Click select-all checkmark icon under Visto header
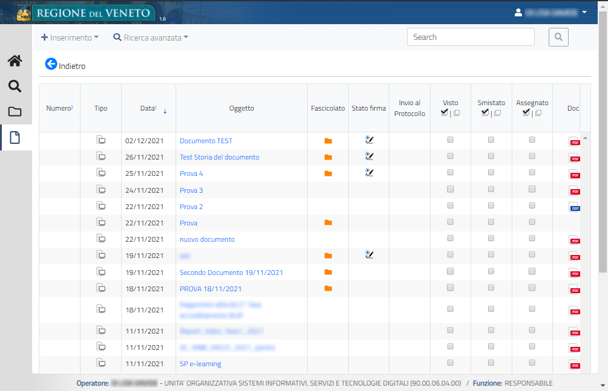 [444, 112]
